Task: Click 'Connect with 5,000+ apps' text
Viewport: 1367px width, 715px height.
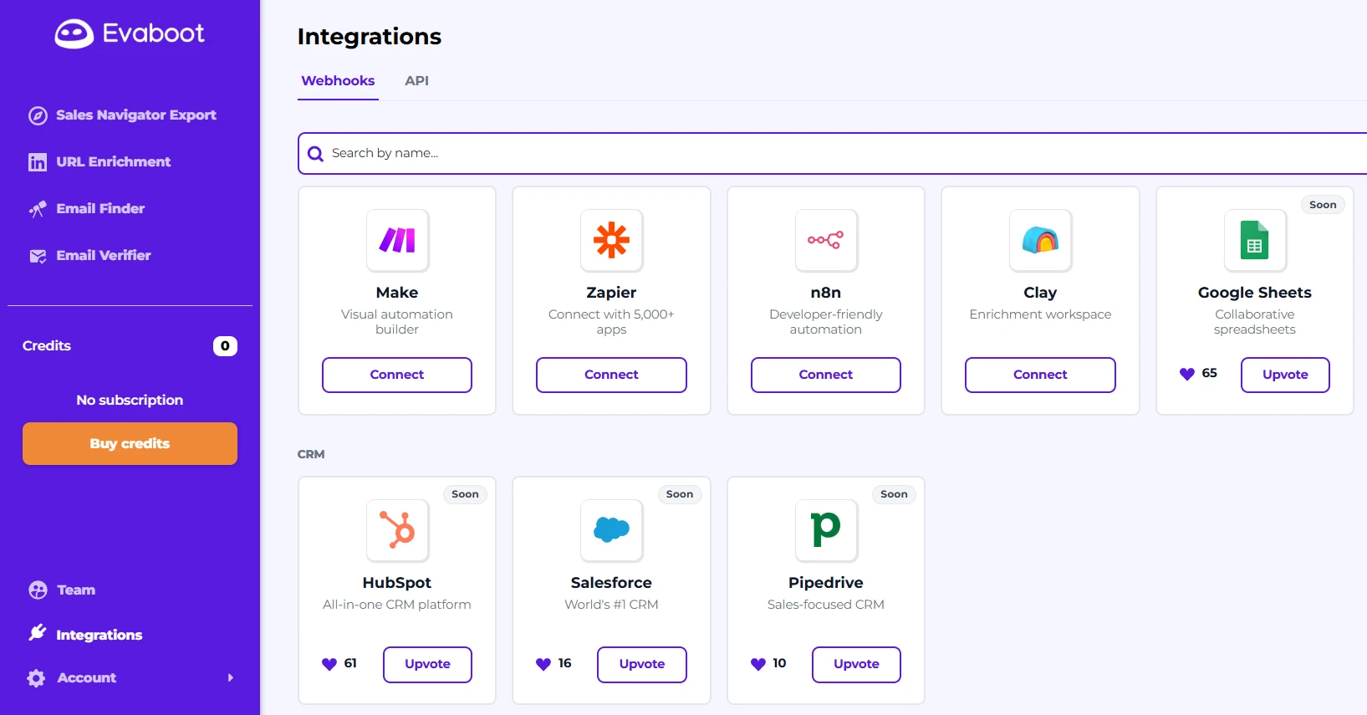Action: [611, 322]
